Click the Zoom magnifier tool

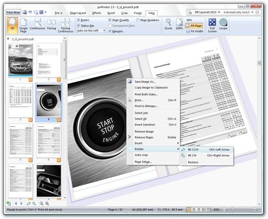pyautogui.click(x=168, y=24)
